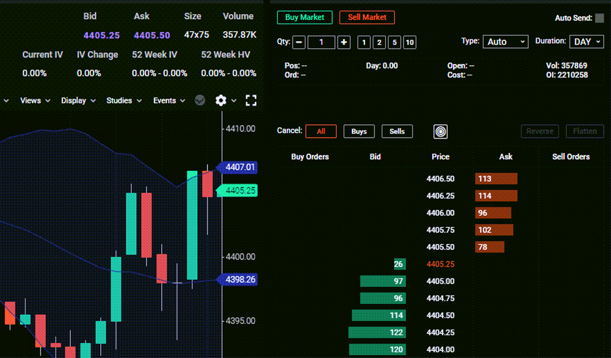The width and height of the screenshot is (611, 358).
Task: Click the quantity input field
Action: point(321,42)
